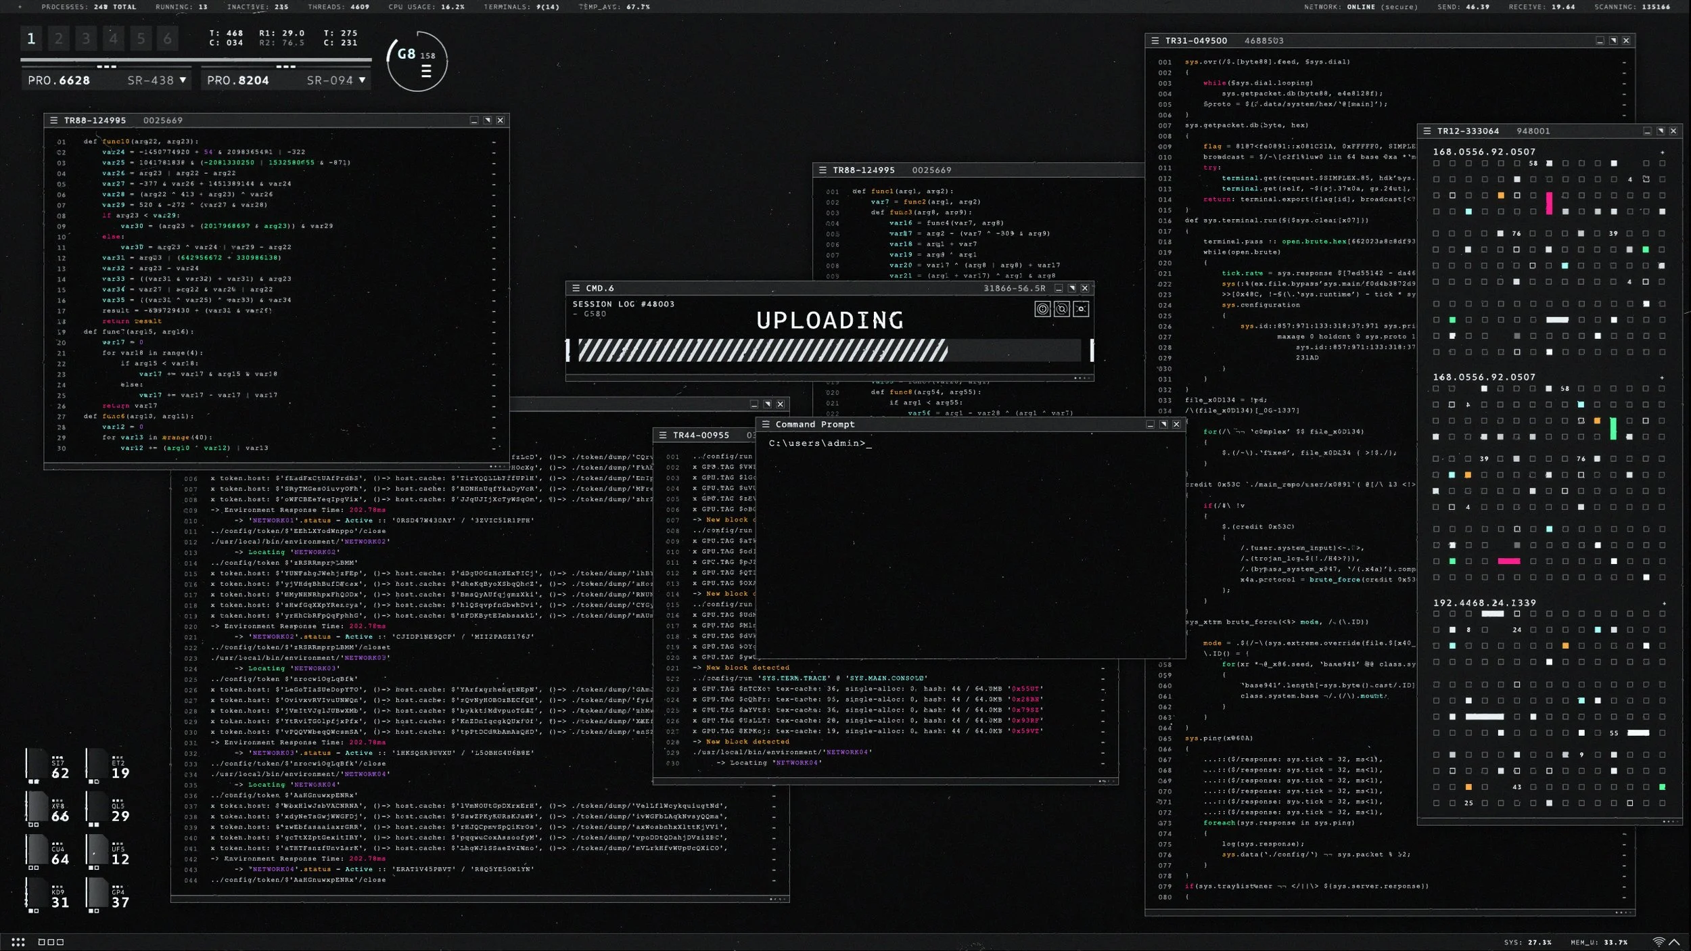Open the menu inside the G8 dial
The image size is (1691, 951).
click(x=426, y=71)
